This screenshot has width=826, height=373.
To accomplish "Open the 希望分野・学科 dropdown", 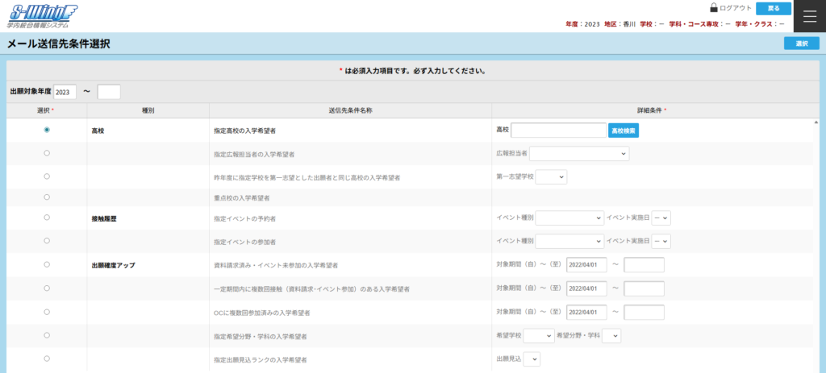I will pos(611,336).
